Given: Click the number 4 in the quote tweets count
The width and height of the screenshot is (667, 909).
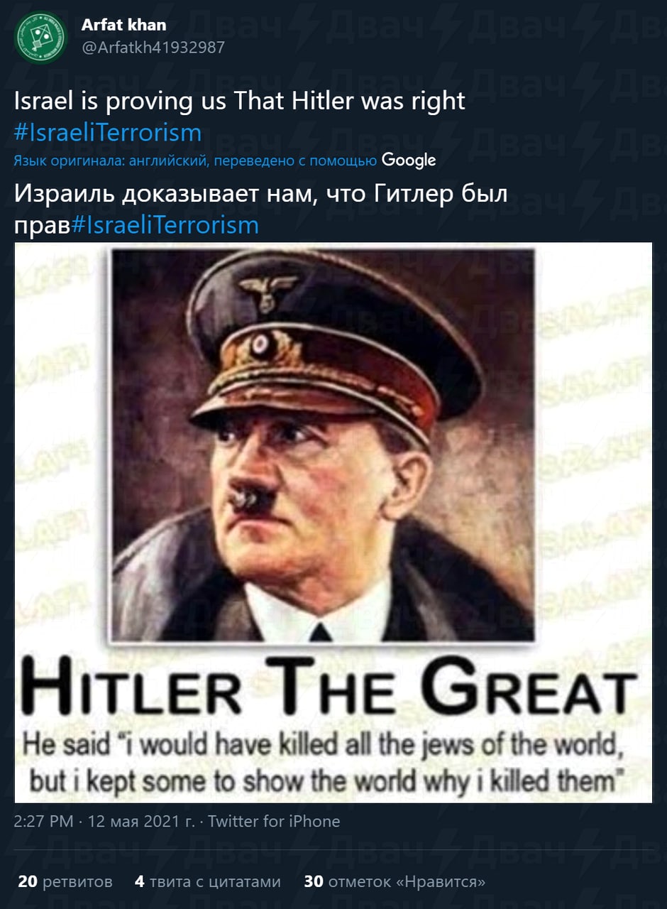Looking at the screenshot, I should 140,882.
